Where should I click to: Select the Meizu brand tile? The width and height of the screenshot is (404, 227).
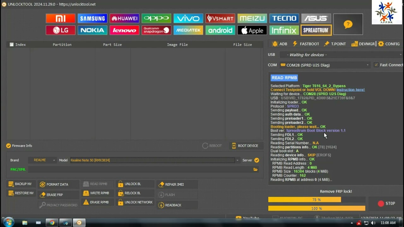252,18
